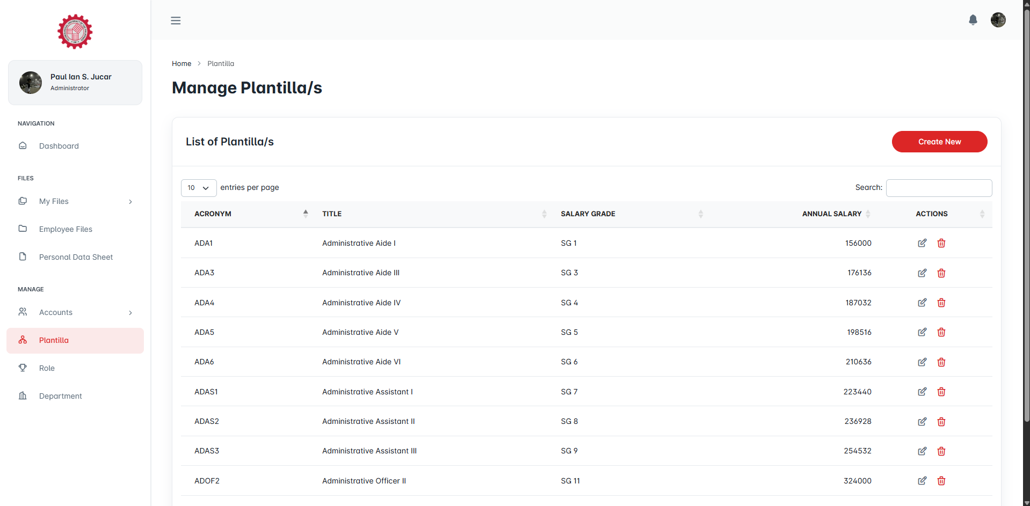Open the user avatar in top bar
This screenshot has height=506, width=1030.
tap(998, 20)
